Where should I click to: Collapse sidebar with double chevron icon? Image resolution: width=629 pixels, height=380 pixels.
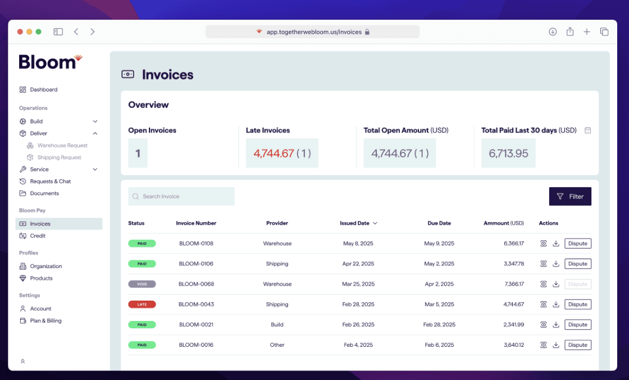coord(23,361)
